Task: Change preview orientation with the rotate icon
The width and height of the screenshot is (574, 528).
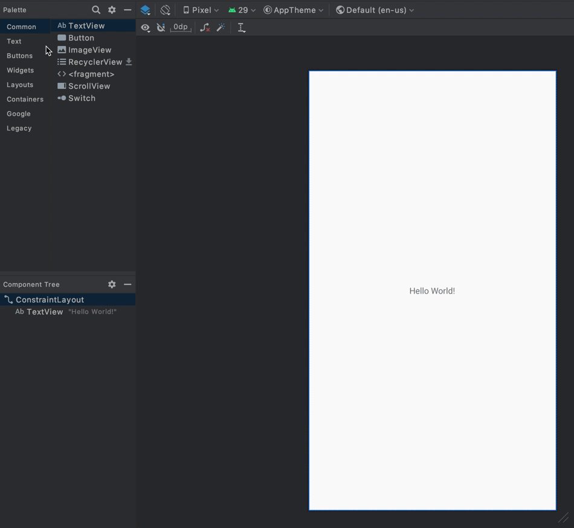Action: click(165, 10)
